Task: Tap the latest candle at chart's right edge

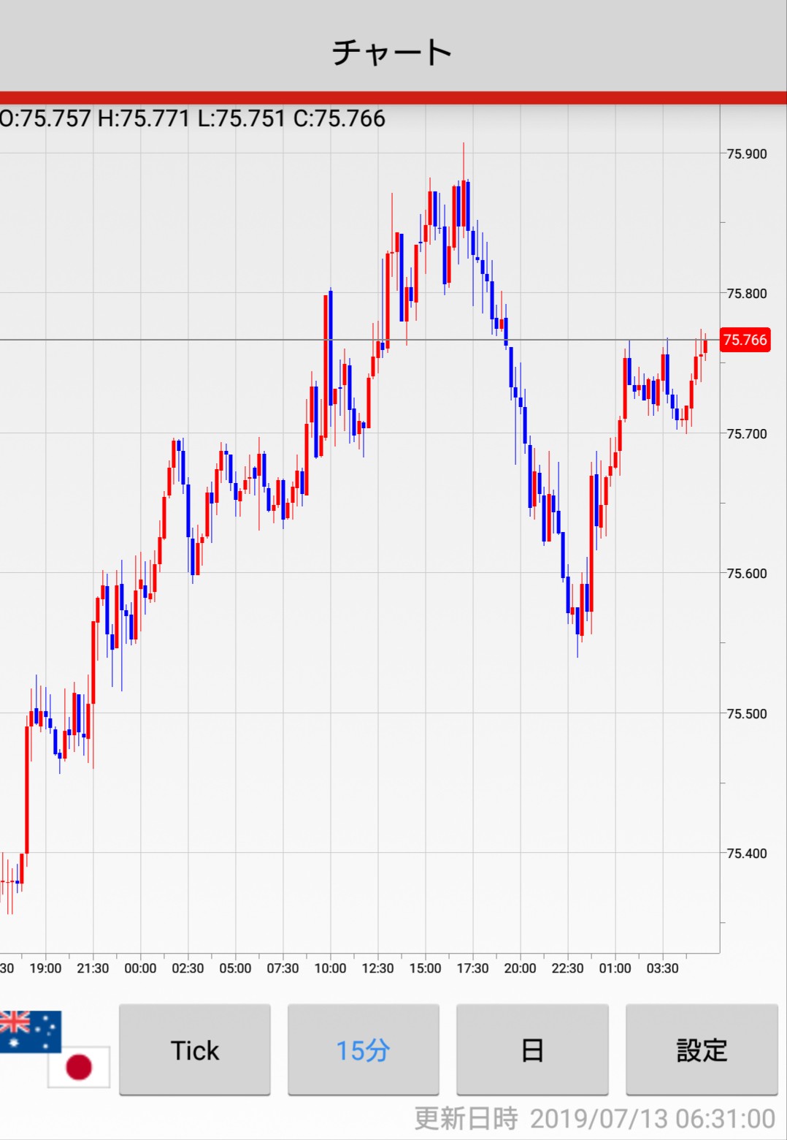Action: pyautogui.click(x=705, y=346)
